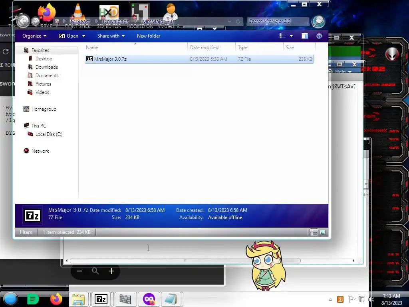Open Explorer help question mark
409x307 pixels.
[319, 36]
